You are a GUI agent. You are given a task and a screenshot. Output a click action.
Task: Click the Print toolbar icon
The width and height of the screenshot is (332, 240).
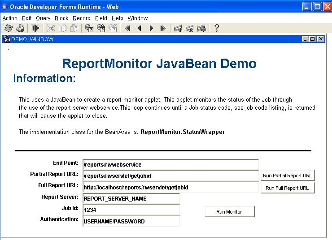click(x=21, y=28)
